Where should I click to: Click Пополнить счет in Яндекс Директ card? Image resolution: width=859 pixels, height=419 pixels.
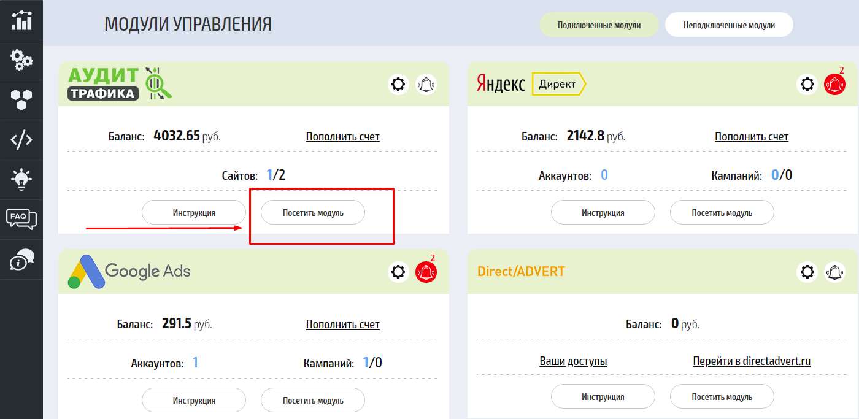click(751, 137)
